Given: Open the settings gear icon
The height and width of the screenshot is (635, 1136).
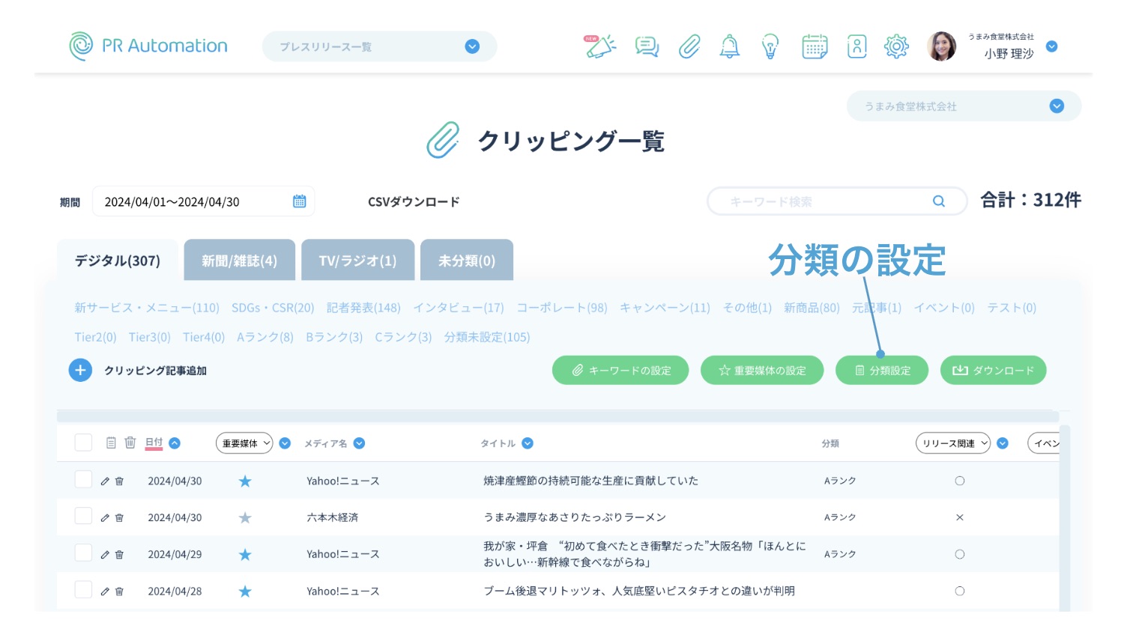Looking at the screenshot, I should [896, 46].
